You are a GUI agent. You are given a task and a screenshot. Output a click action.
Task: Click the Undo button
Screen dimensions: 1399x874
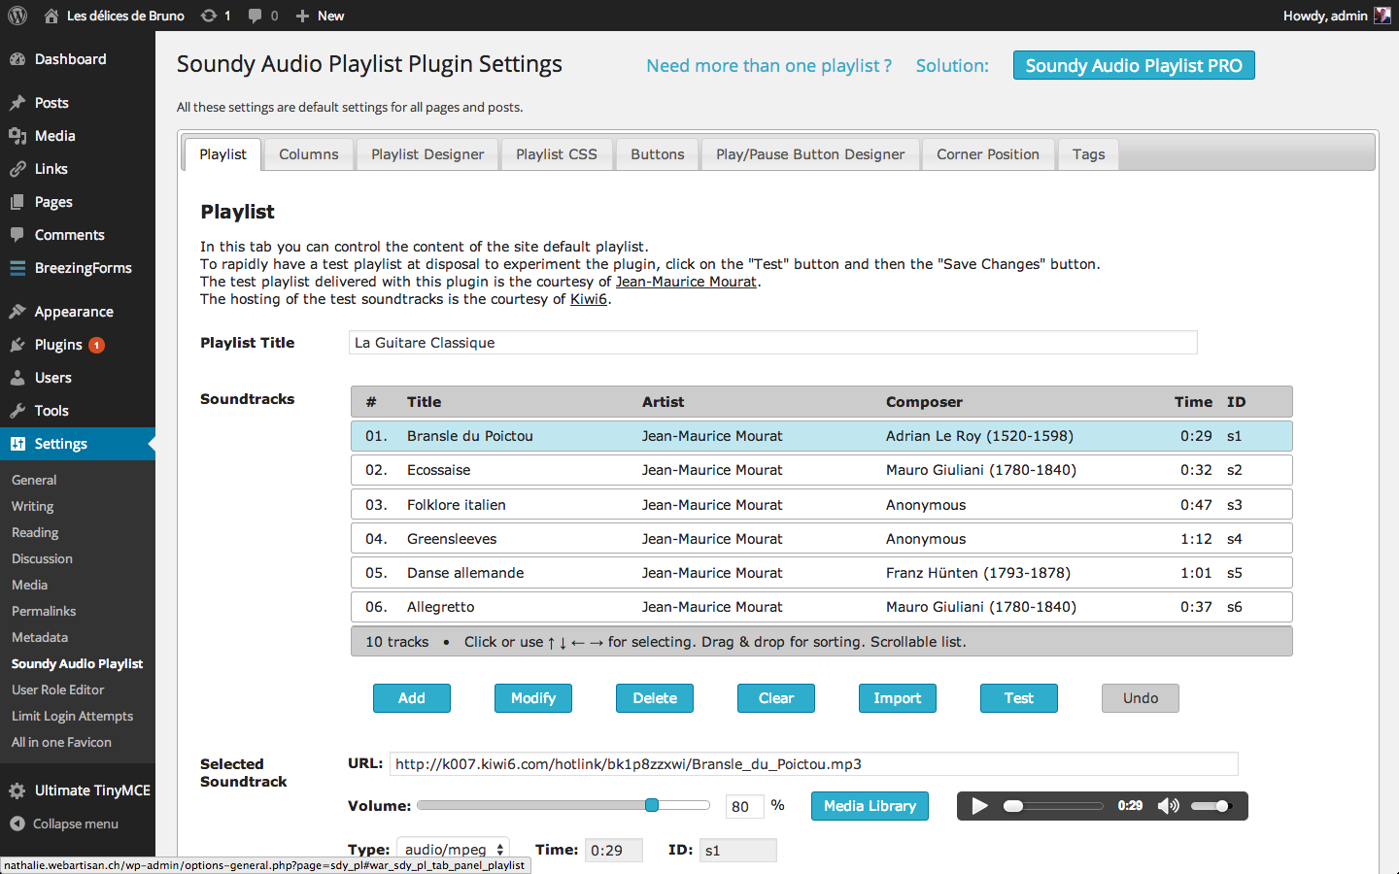1141,698
